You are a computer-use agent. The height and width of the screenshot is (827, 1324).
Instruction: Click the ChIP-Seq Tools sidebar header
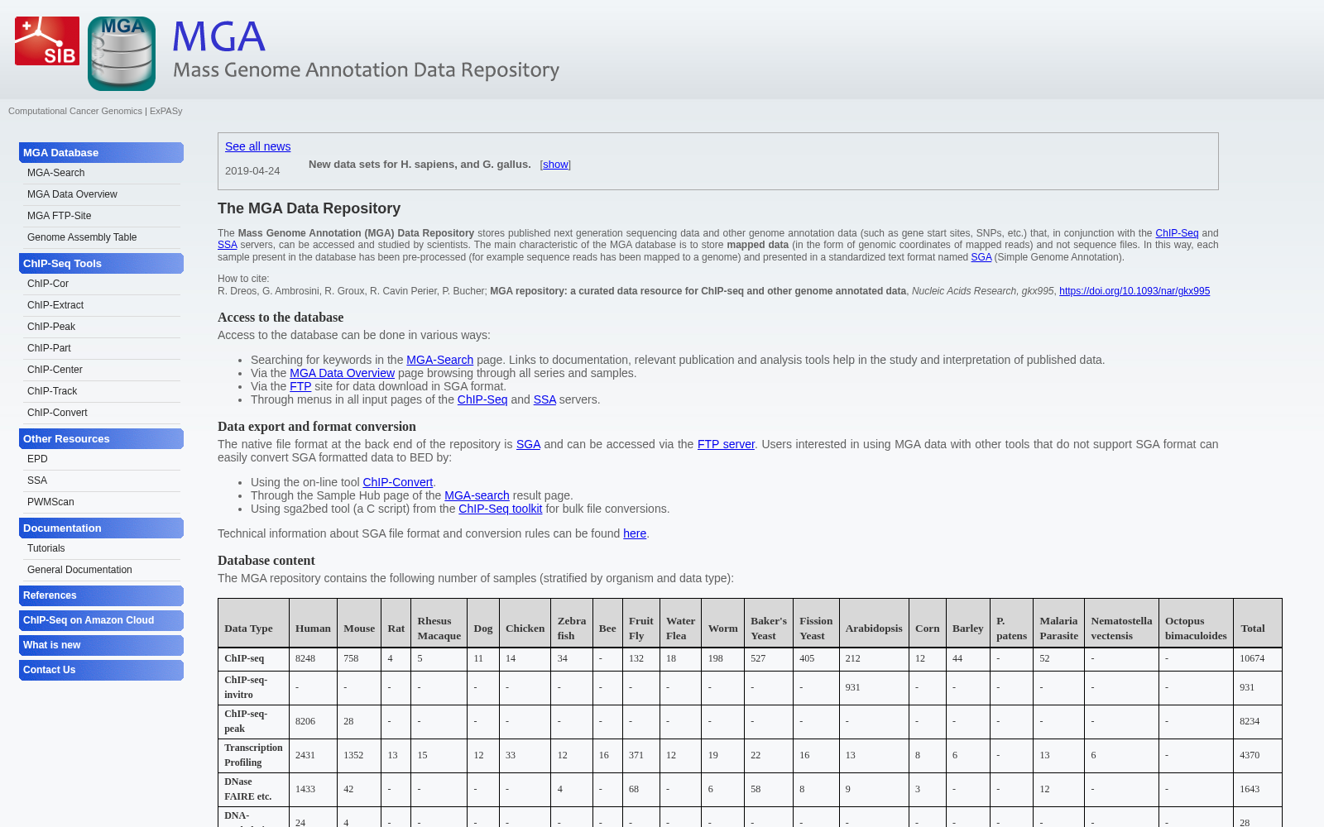tap(101, 264)
